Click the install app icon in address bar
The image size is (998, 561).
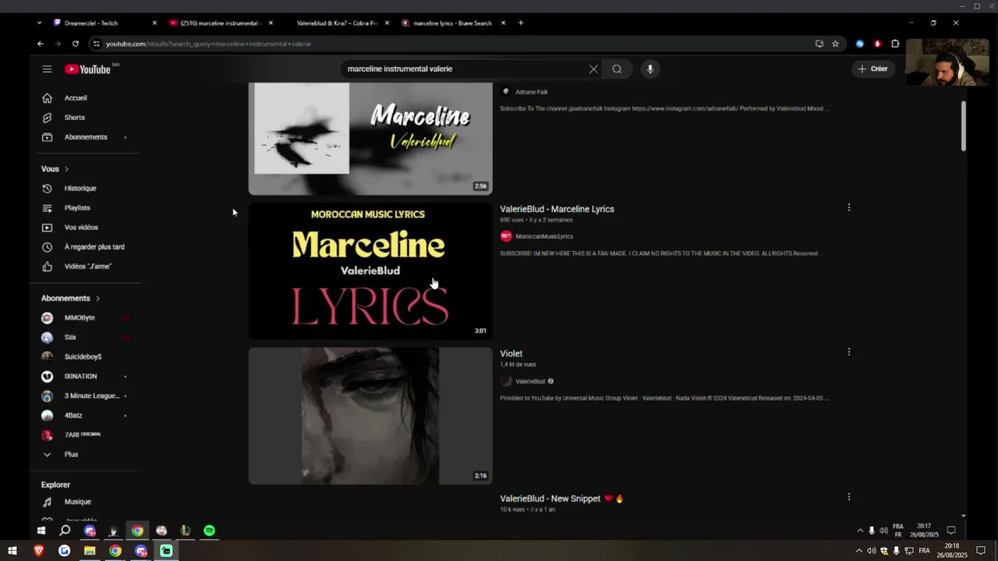pyautogui.click(x=819, y=44)
